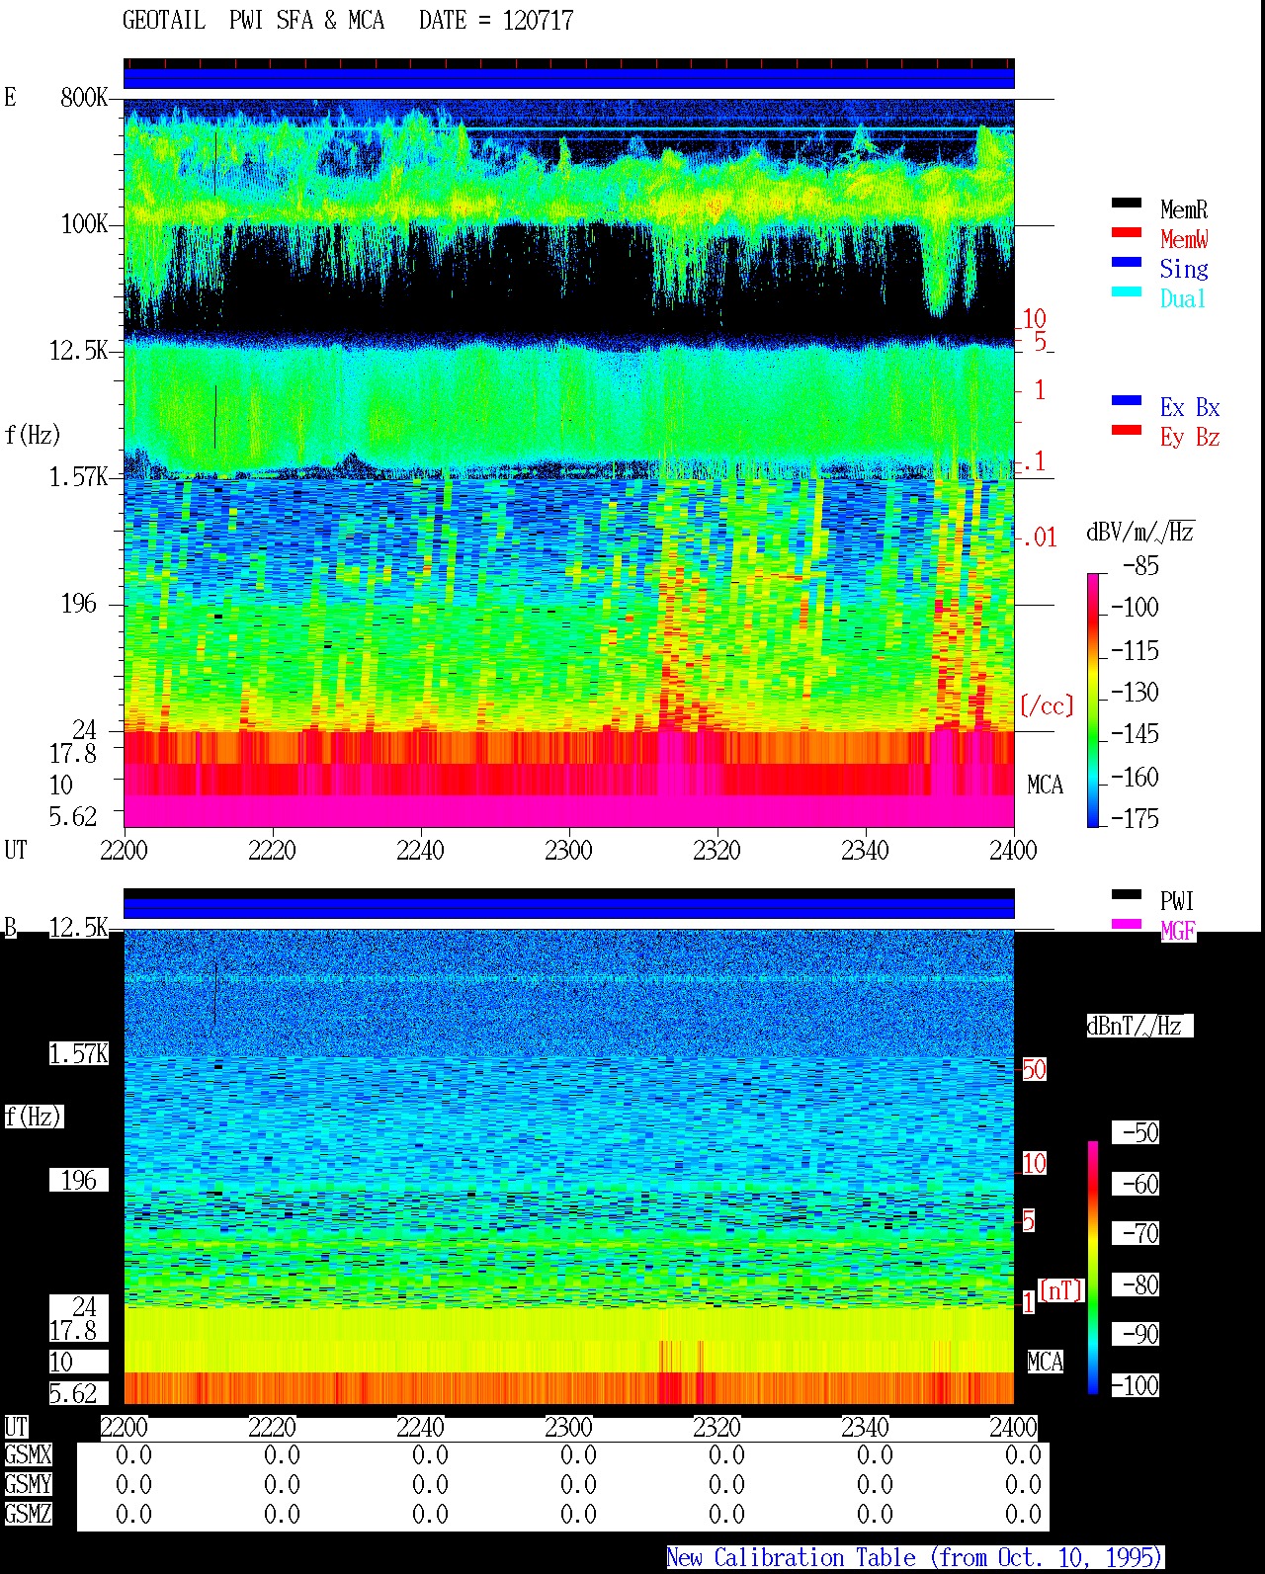Click the dBnT magnetic field color scale bar

[x=1093, y=1268]
